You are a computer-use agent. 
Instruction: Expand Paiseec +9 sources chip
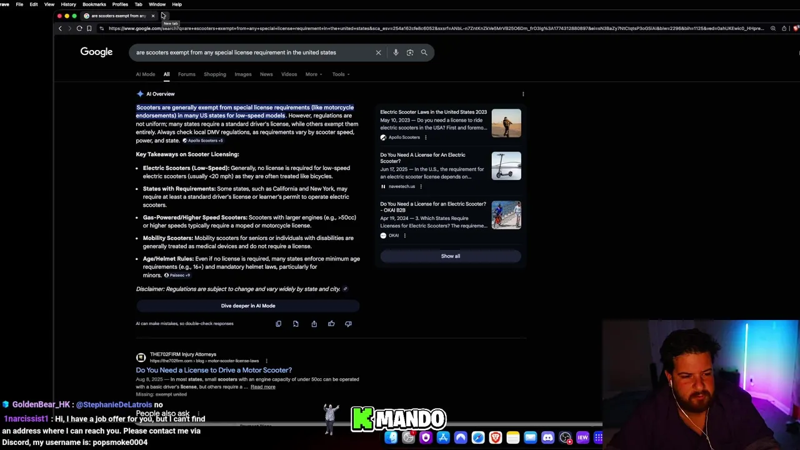177,275
